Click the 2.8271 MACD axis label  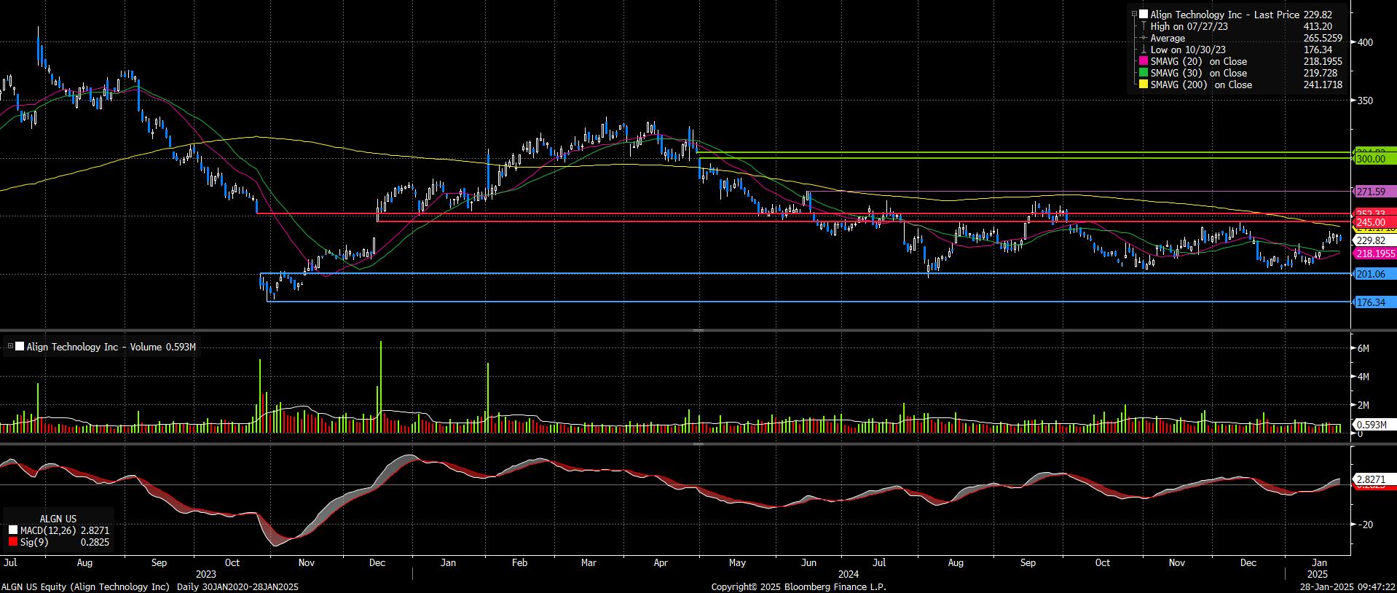[1374, 479]
